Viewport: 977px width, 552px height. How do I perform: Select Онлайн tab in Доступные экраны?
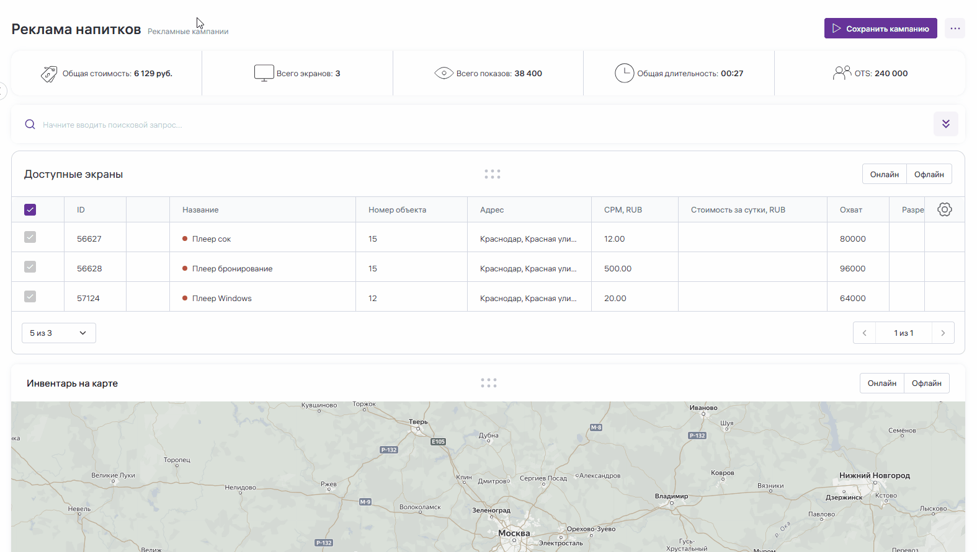(x=884, y=174)
